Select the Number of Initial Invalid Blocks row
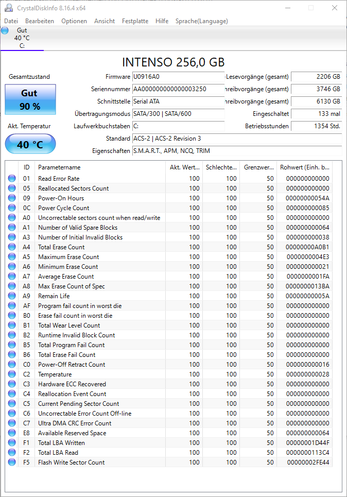Screen dimensions: 347x497 click(x=169, y=237)
